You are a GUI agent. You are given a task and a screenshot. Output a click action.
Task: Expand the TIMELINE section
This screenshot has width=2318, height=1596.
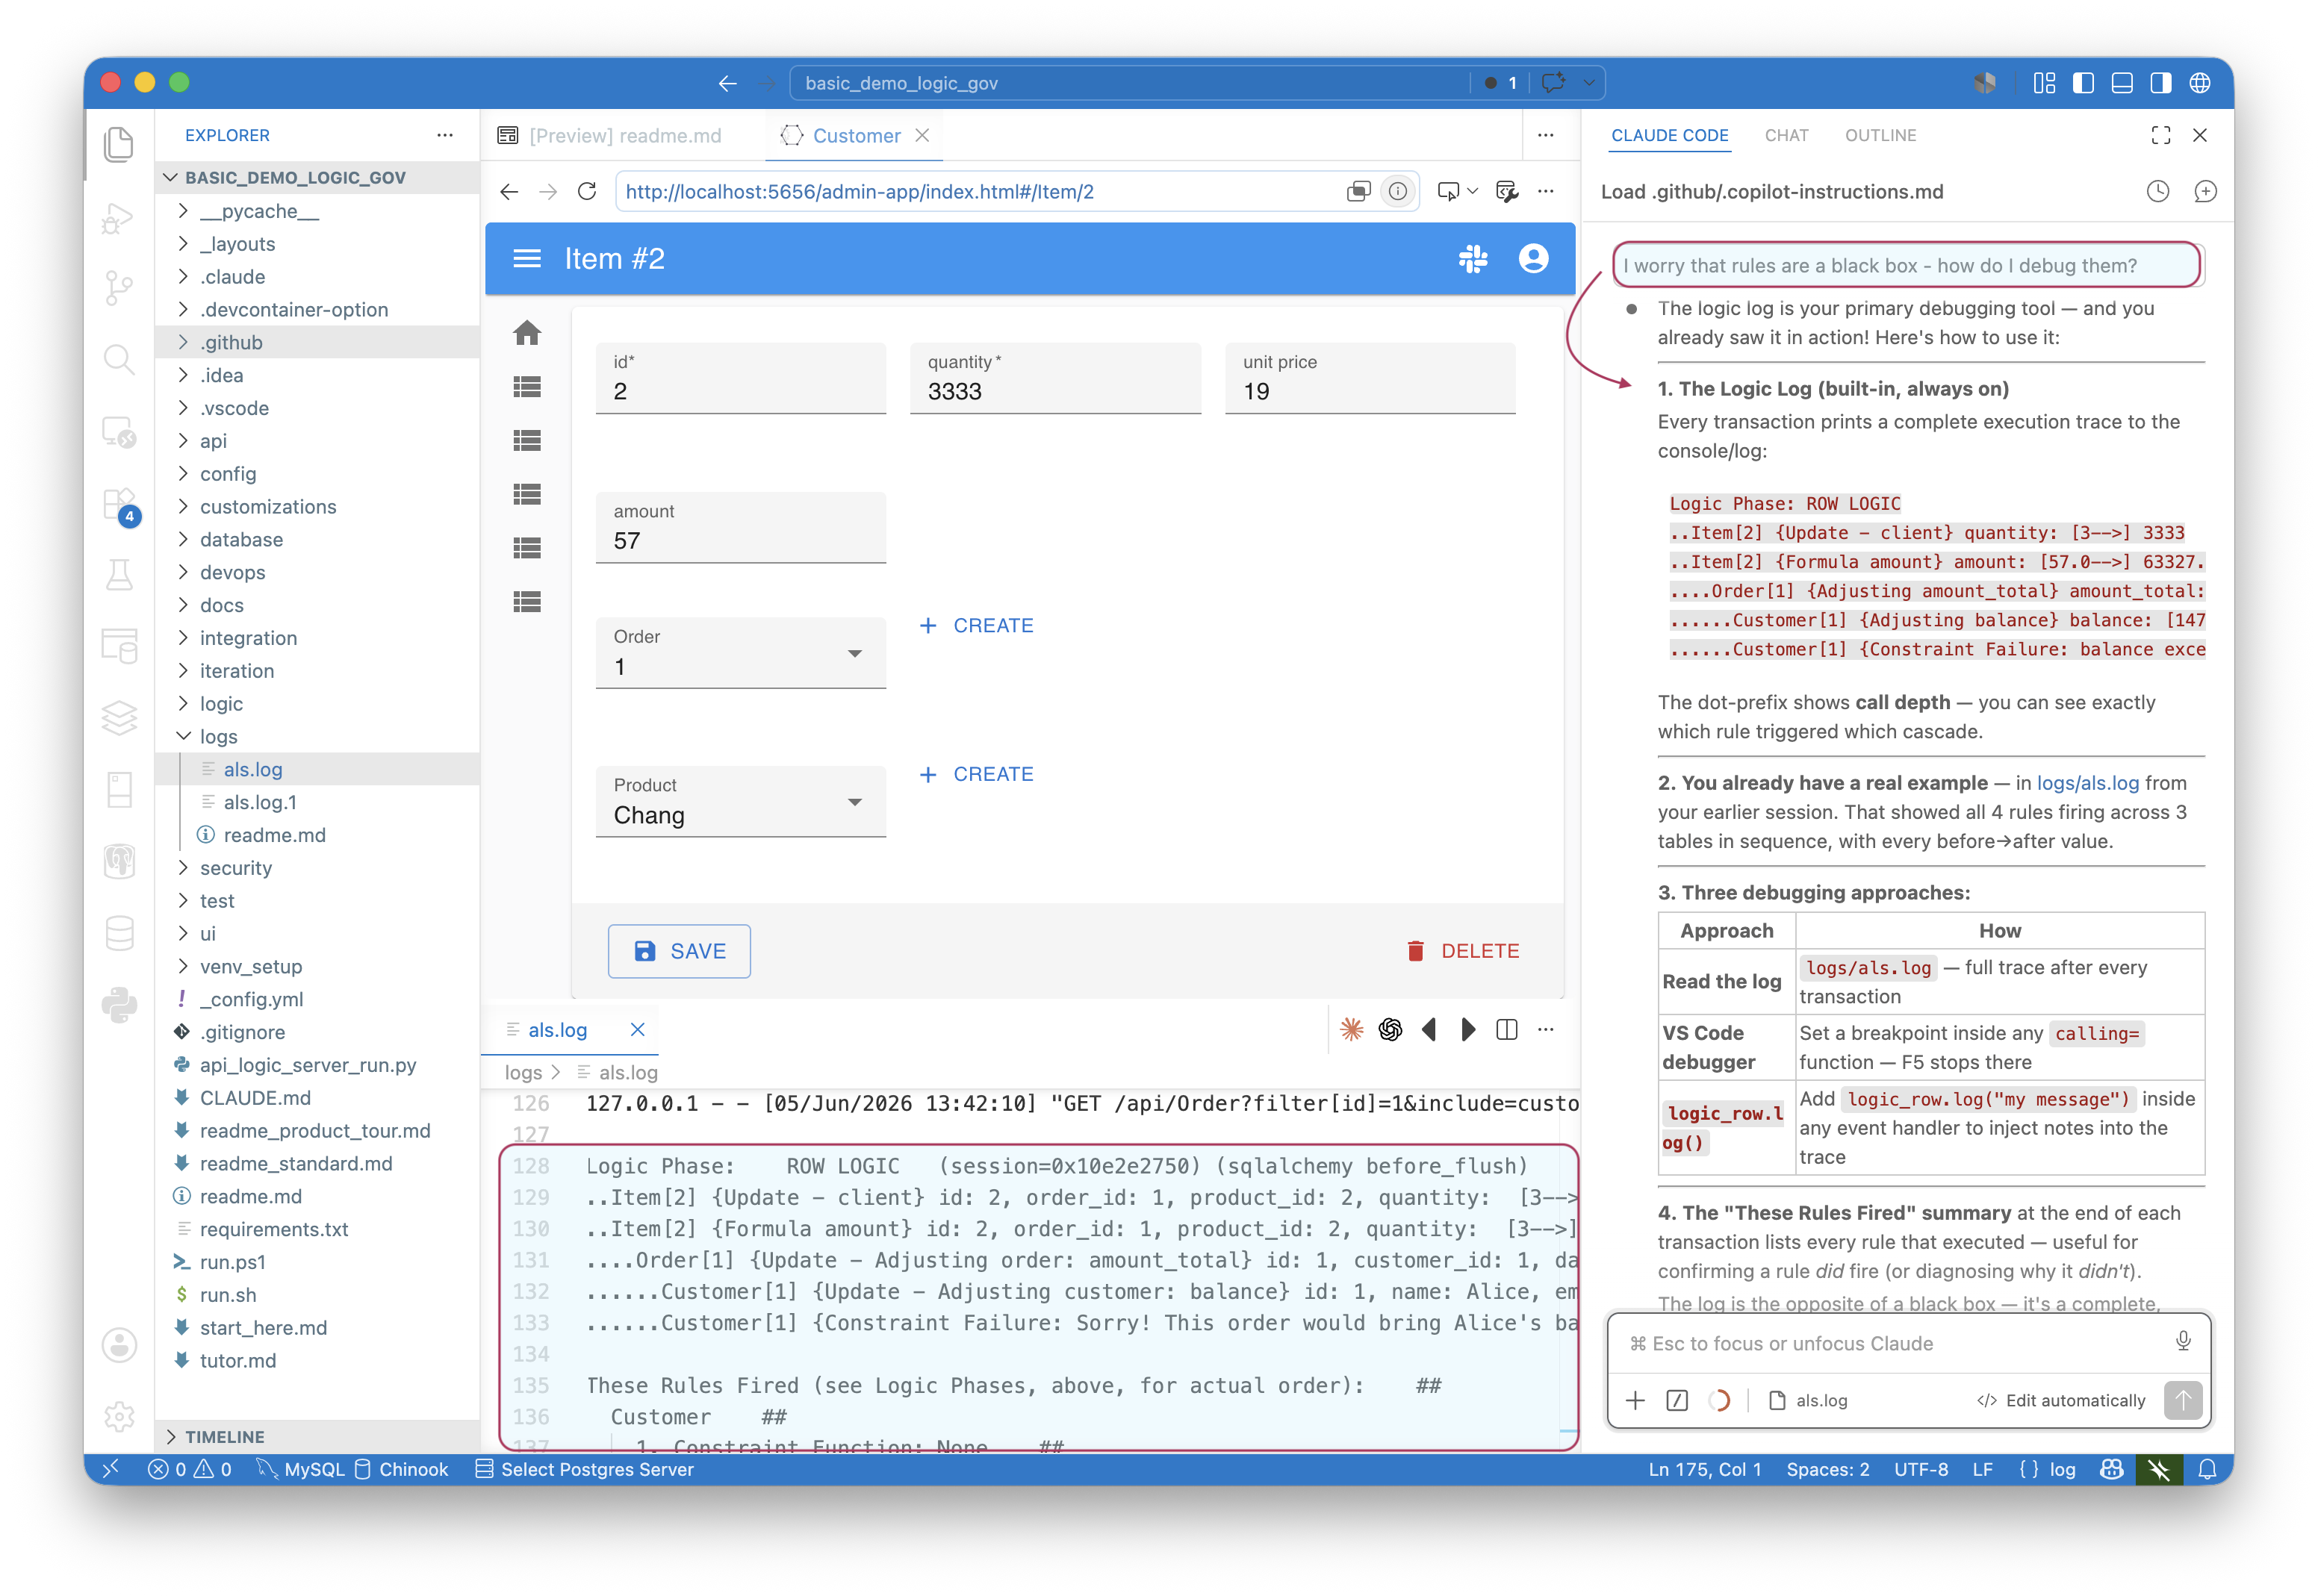click(x=318, y=1436)
